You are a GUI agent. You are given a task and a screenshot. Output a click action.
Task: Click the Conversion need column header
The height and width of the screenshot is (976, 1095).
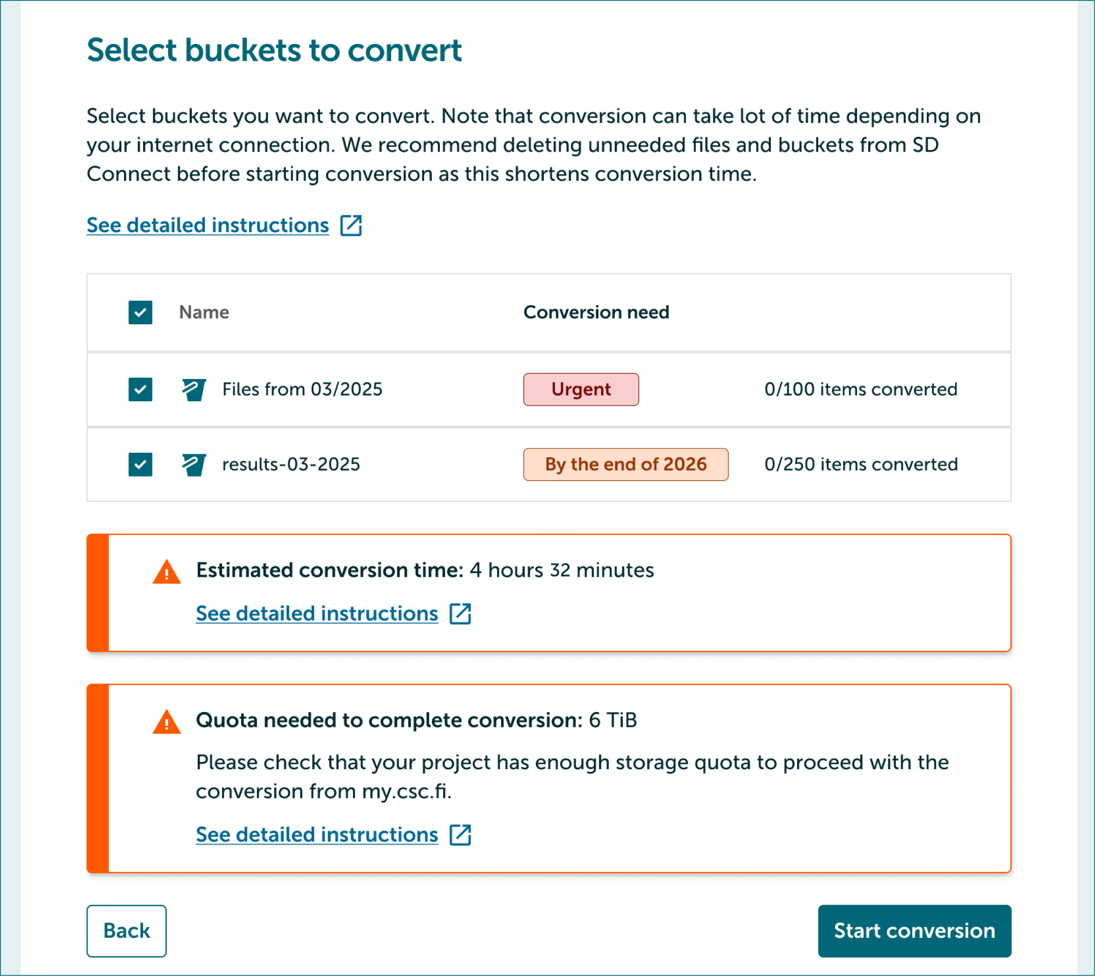[x=596, y=312]
